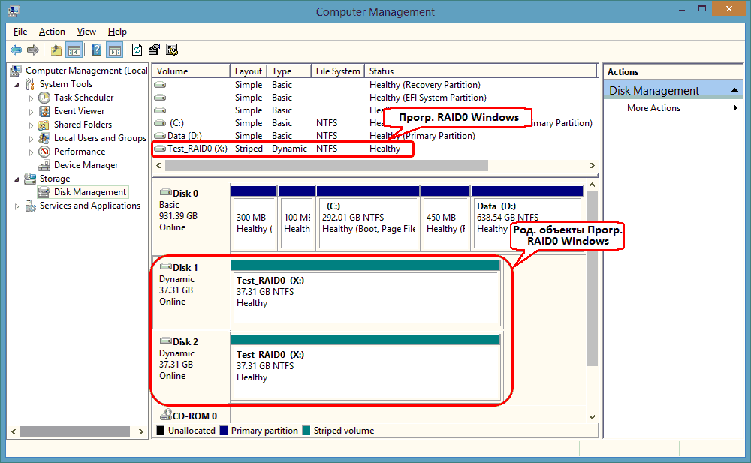This screenshot has height=463, width=751.
Task: Click the Up one level folder icon
Action: tap(56, 50)
